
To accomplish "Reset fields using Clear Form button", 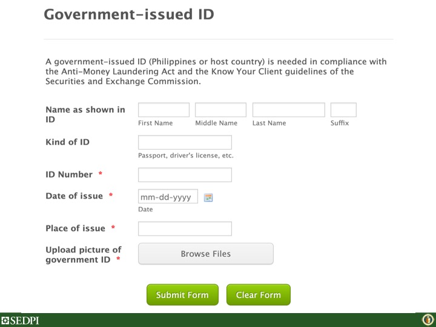I will (259, 295).
